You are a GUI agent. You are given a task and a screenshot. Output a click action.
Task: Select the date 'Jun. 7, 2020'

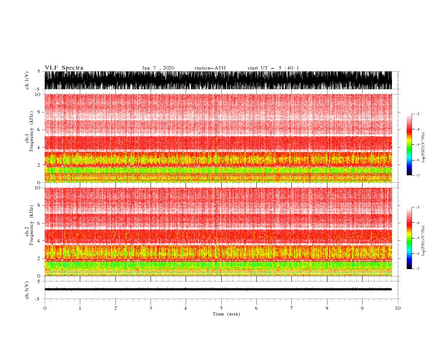158,68
